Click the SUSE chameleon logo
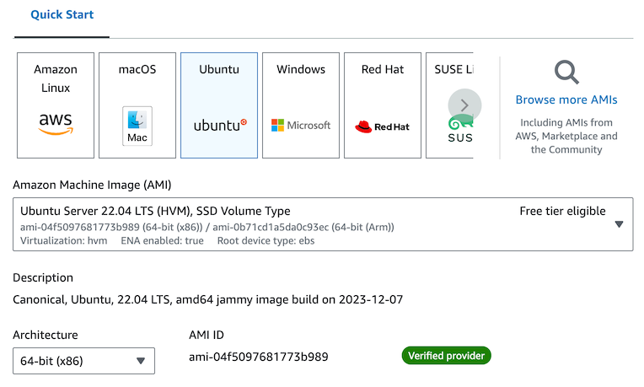Image resolution: width=644 pixels, height=387 pixels. 460,128
